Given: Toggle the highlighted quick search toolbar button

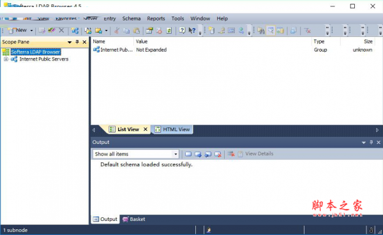Looking at the screenshot, I should click(x=271, y=31).
